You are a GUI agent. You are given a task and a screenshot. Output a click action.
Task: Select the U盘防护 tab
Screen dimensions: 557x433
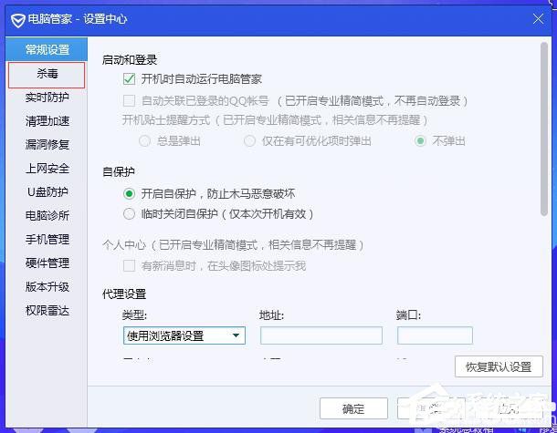point(47,191)
